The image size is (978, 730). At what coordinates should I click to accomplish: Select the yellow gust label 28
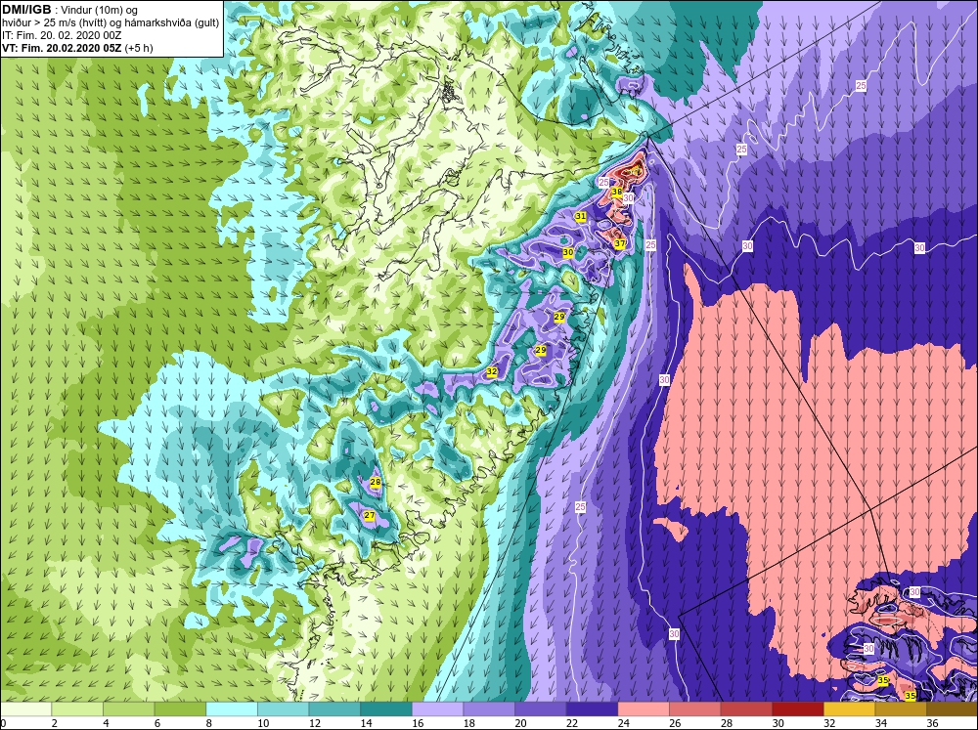(375, 482)
